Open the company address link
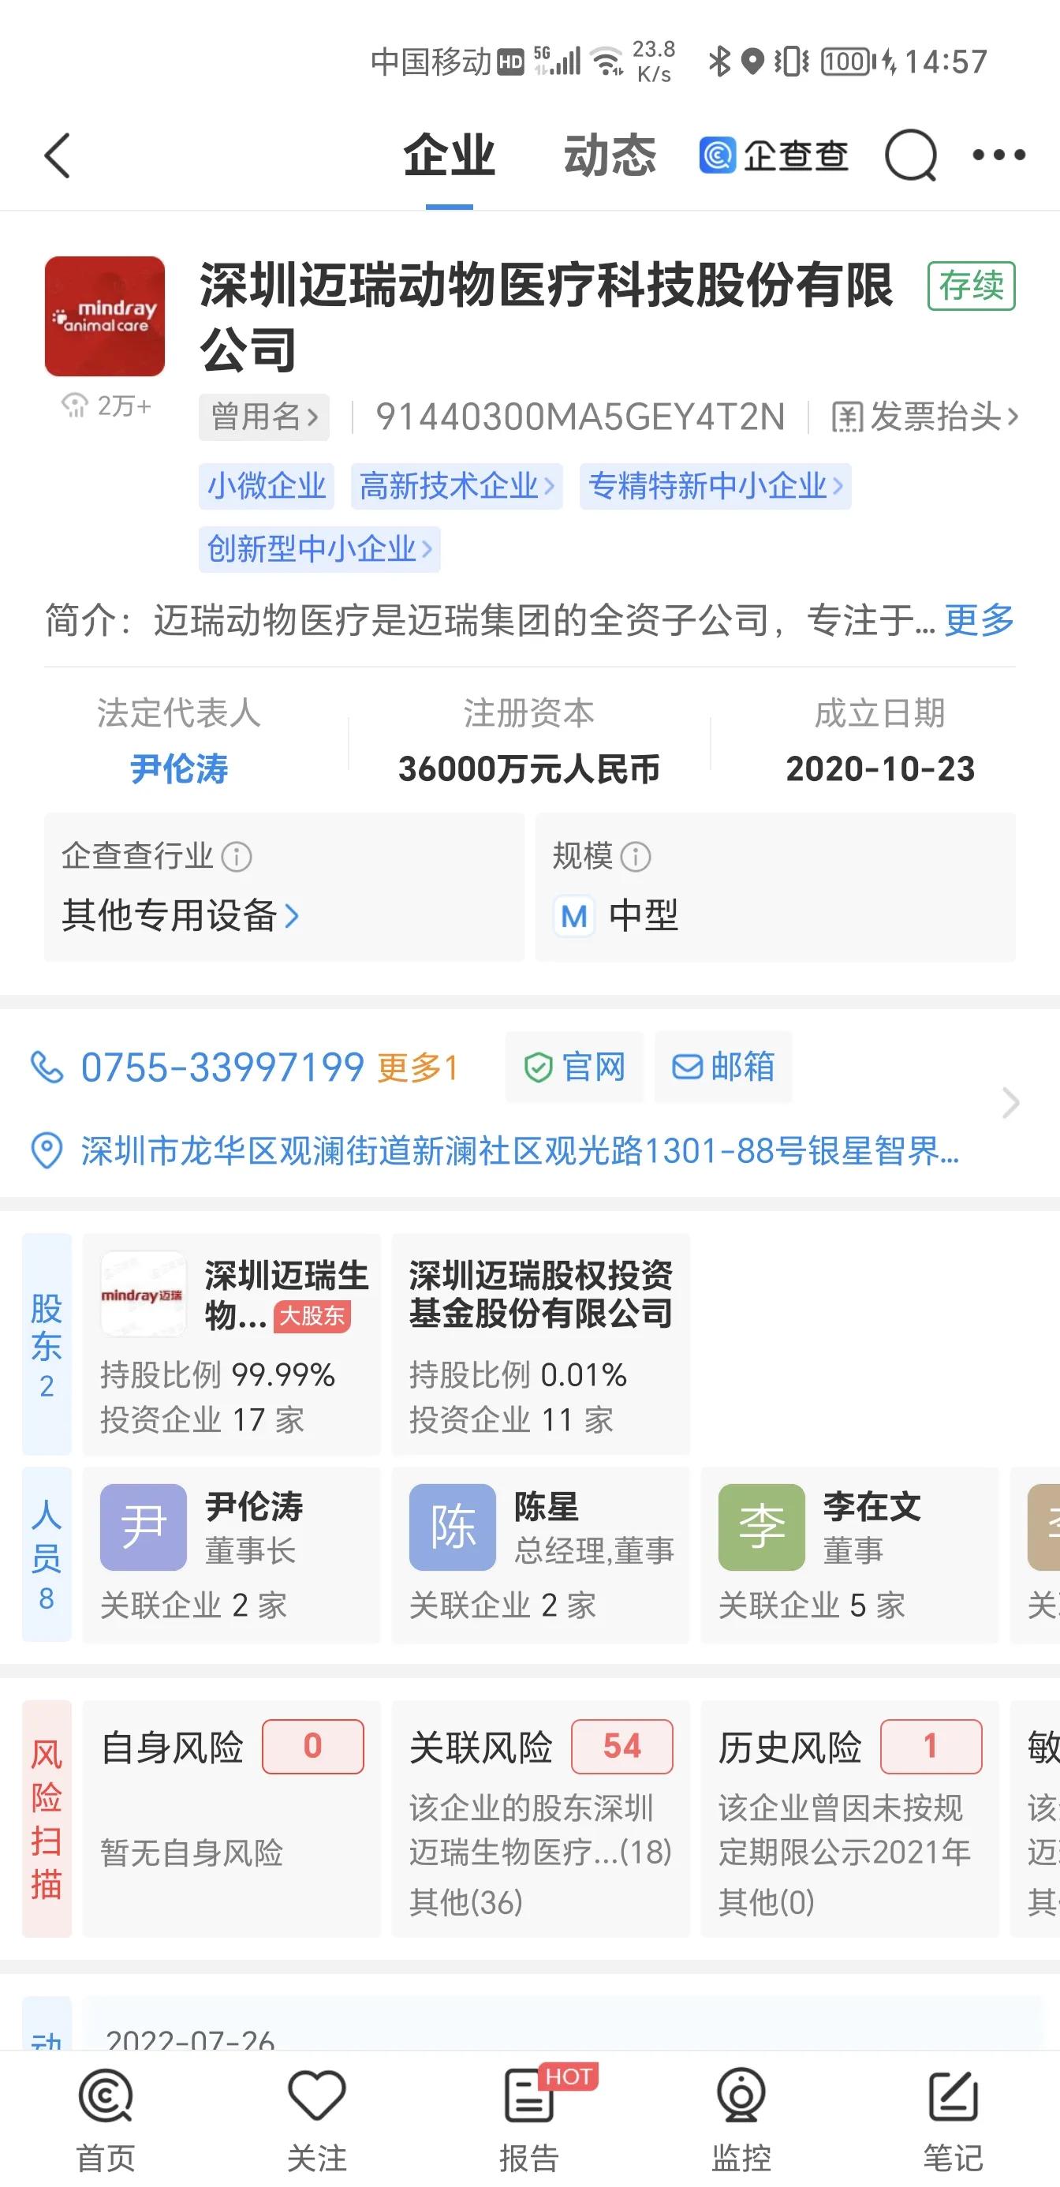The image size is (1060, 2187). pos(521,1151)
